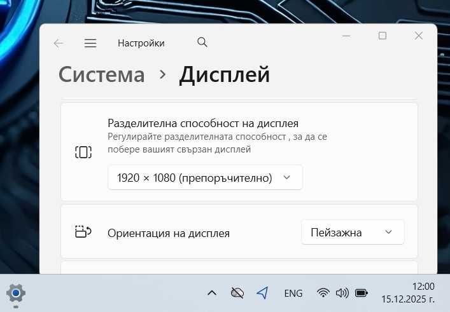
Task: Click the search magnifier icon
Action: click(x=202, y=43)
